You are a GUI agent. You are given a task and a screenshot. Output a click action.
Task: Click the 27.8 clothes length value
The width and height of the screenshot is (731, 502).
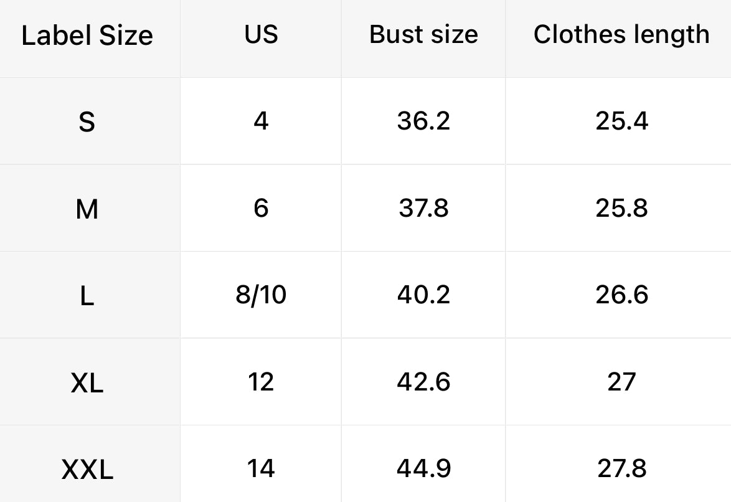621,468
